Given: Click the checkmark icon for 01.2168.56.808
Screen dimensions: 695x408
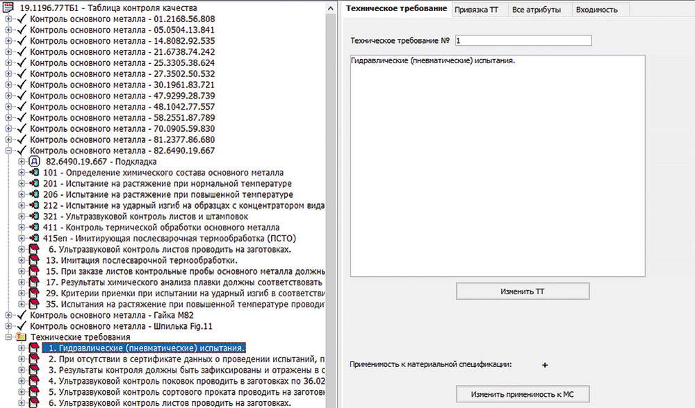Looking at the screenshot, I should point(22,19).
